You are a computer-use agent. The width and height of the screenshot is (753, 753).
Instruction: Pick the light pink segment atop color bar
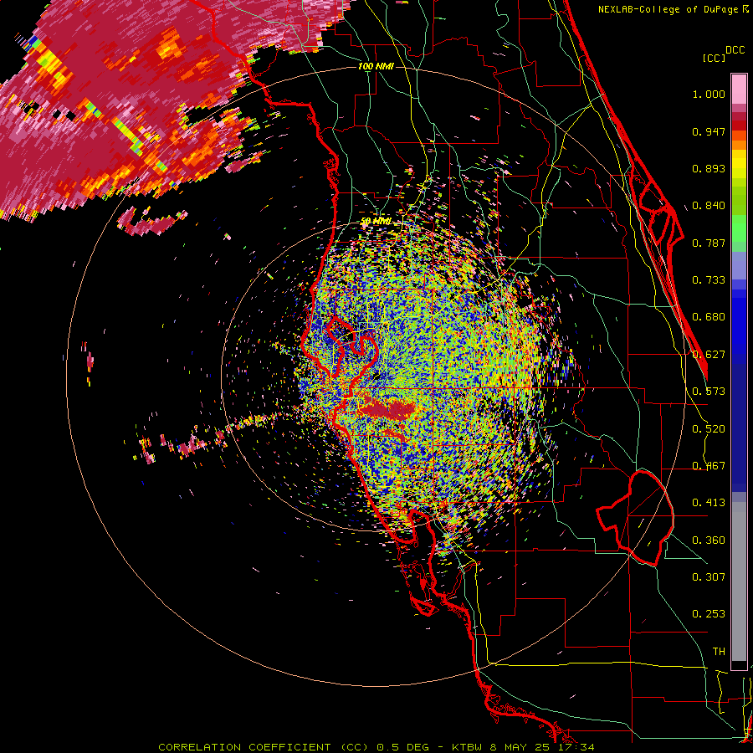click(x=739, y=90)
